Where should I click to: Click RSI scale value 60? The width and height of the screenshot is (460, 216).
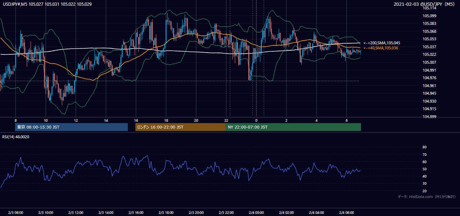[x=424, y=162]
